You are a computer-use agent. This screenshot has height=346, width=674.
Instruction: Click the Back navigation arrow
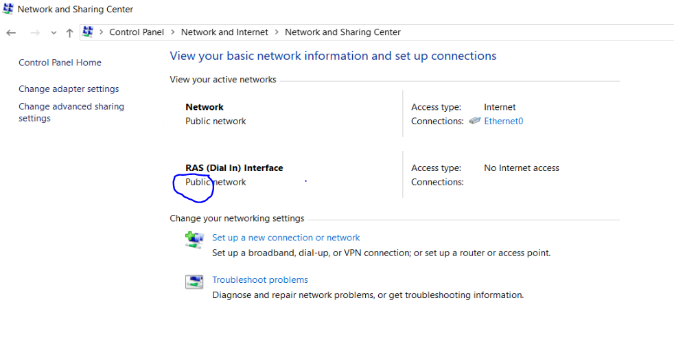point(11,33)
